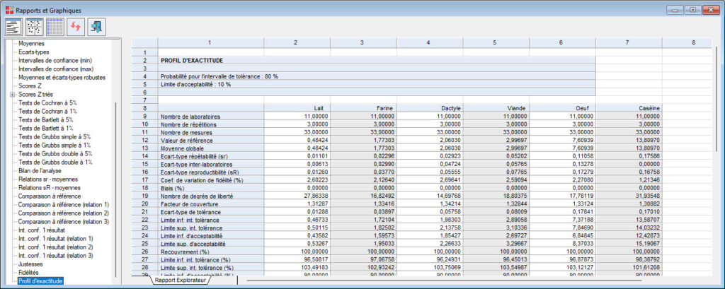Screen dimensions: 725x289
Task: Select Int. conf. 1 résultat (relation 2)
Action: click(55, 247)
